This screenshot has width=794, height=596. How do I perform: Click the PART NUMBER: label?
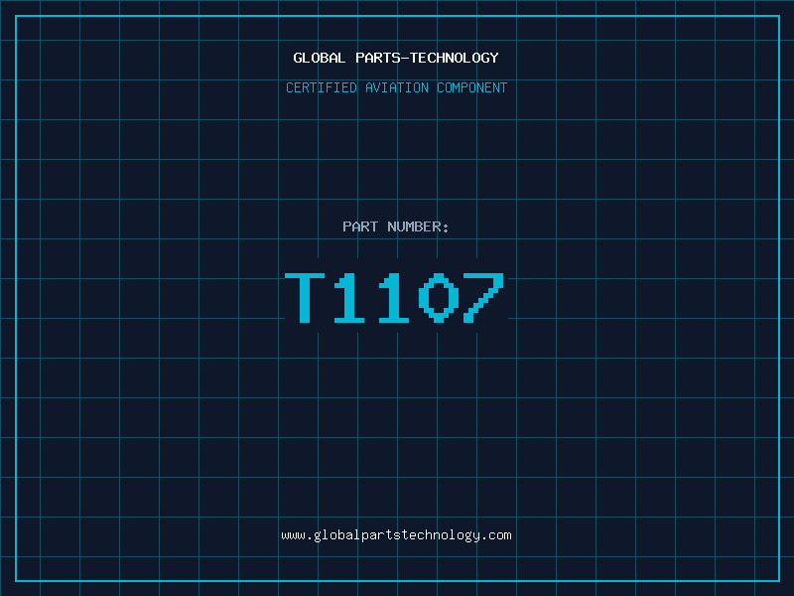pyautogui.click(x=396, y=226)
